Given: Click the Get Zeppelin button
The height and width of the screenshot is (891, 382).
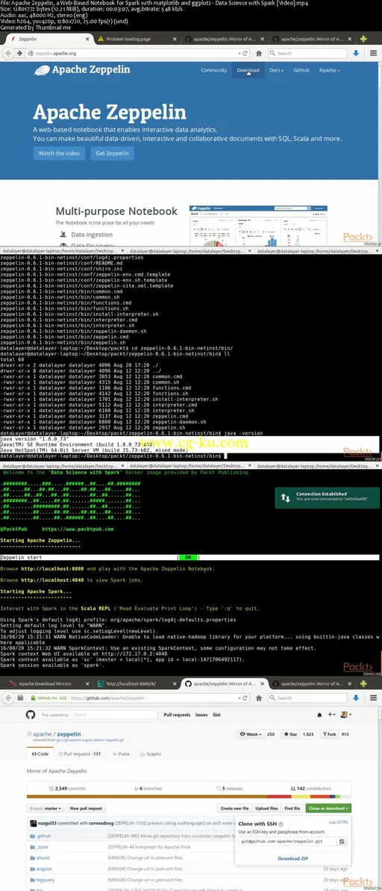Looking at the screenshot, I should [112, 153].
